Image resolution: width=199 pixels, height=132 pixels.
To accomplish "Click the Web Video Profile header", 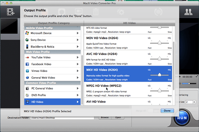I will [x=52, y=52].
